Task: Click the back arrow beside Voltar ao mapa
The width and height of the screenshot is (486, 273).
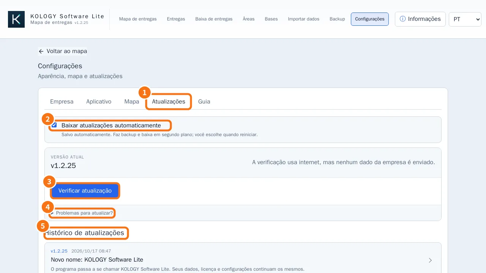Action: click(41, 51)
